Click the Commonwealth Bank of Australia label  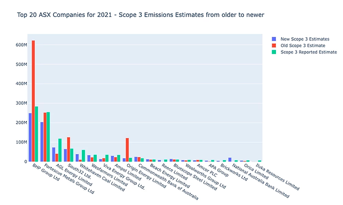(x=168, y=182)
